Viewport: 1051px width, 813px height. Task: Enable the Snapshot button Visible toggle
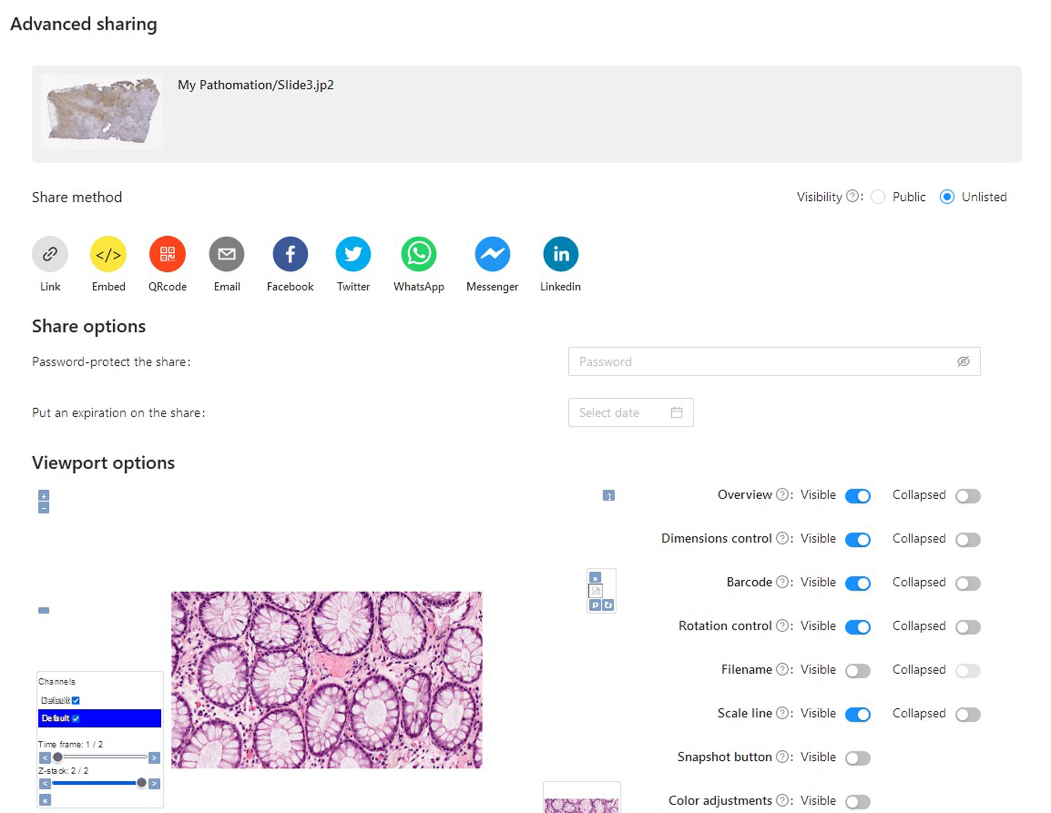point(857,758)
